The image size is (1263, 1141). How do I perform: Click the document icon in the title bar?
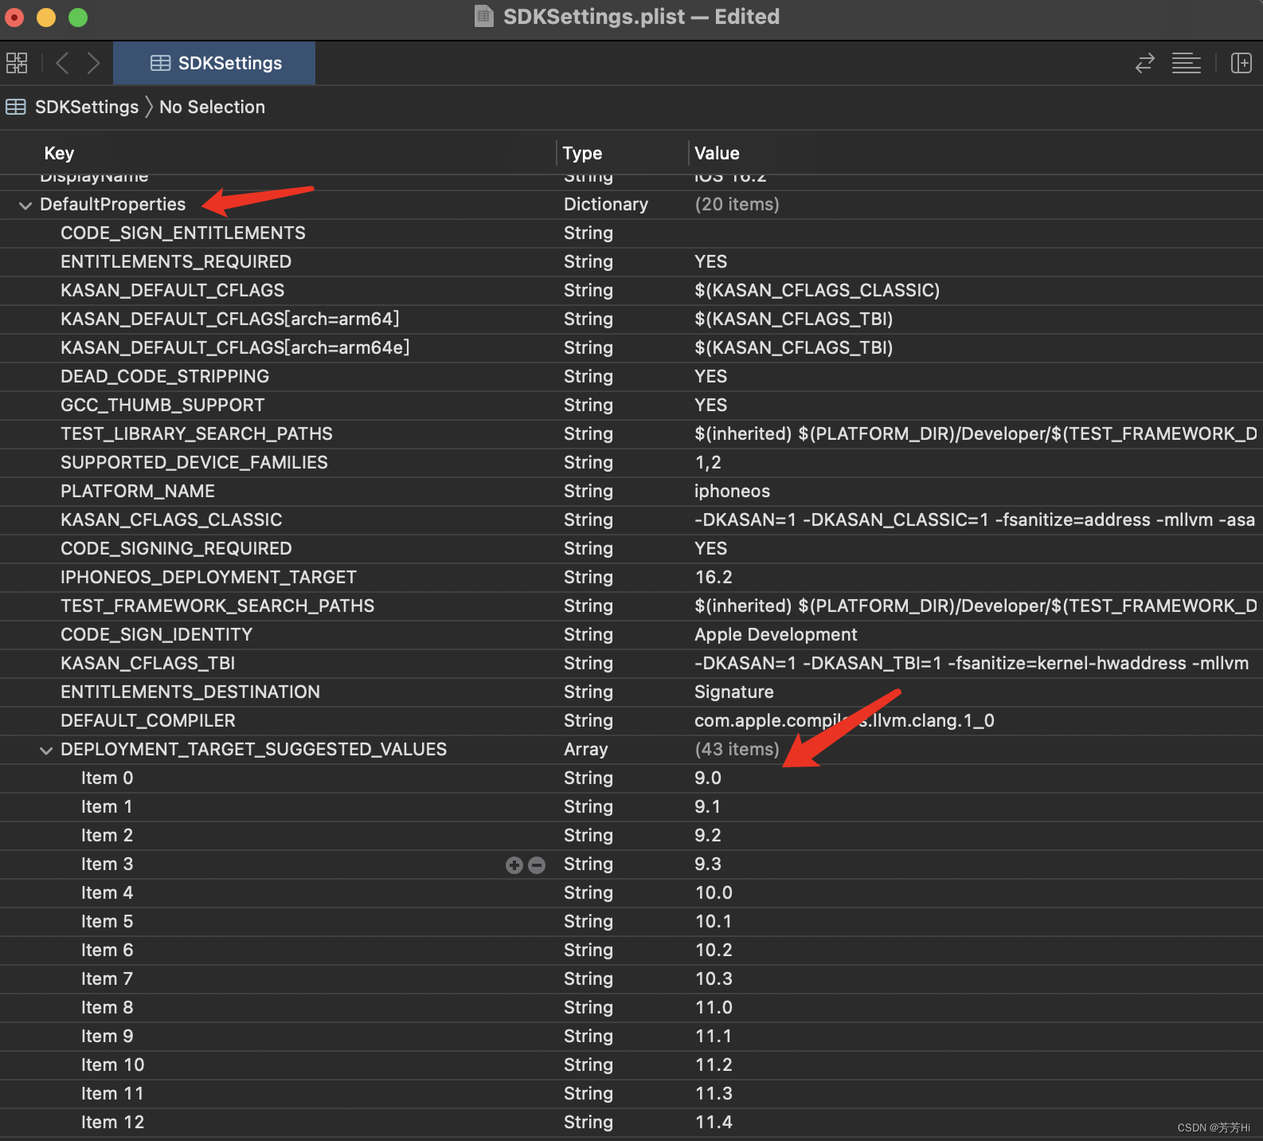pyautogui.click(x=483, y=16)
